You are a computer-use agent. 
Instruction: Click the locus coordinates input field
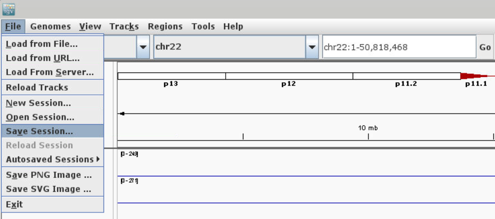(x=399, y=47)
